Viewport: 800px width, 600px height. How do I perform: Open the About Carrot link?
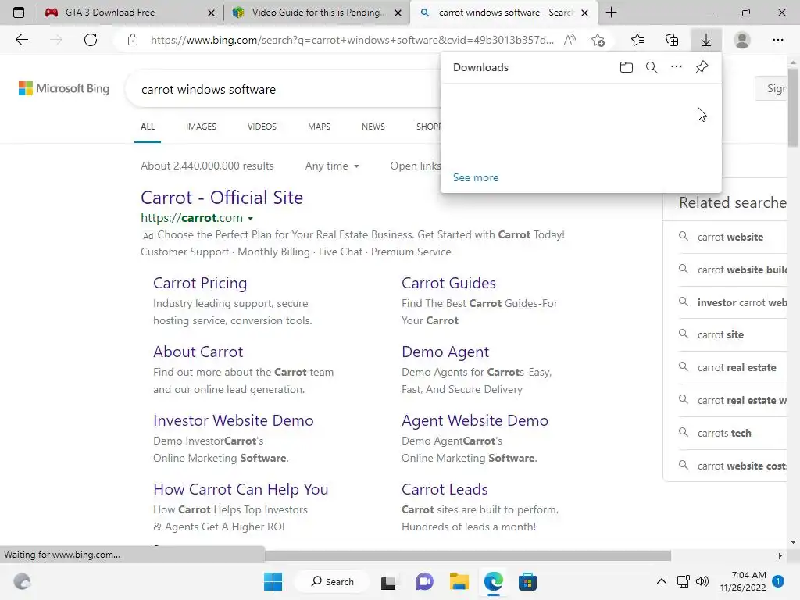[198, 352]
